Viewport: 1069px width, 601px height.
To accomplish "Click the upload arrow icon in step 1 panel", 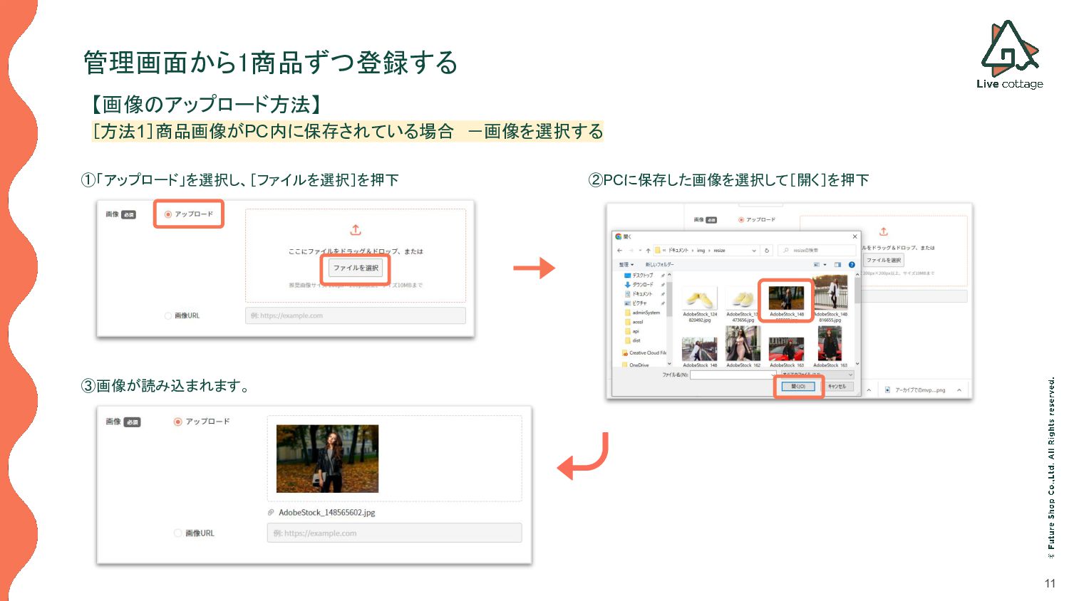I will tap(356, 230).
